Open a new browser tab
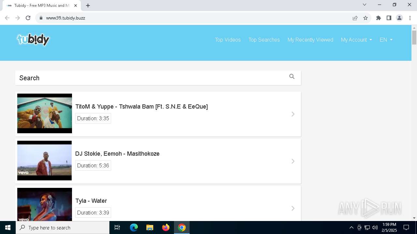The image size is (417, 234). pyautogui.click(x=88, y=6)
